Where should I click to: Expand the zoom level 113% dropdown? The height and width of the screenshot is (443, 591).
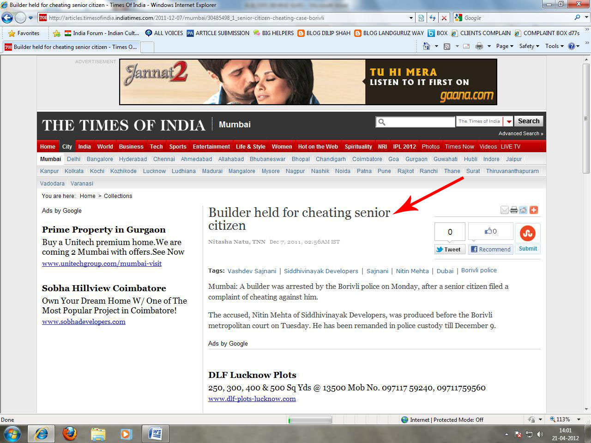point(579,419)
